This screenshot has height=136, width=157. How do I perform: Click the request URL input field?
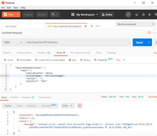pyautogui.click(x=78, y=42)
